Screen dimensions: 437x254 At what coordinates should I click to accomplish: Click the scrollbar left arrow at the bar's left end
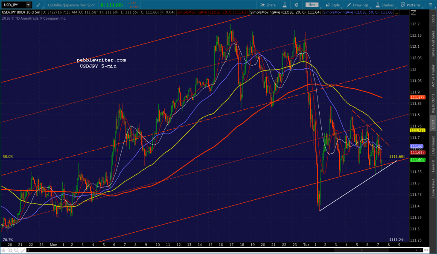(x=29, y=250)
